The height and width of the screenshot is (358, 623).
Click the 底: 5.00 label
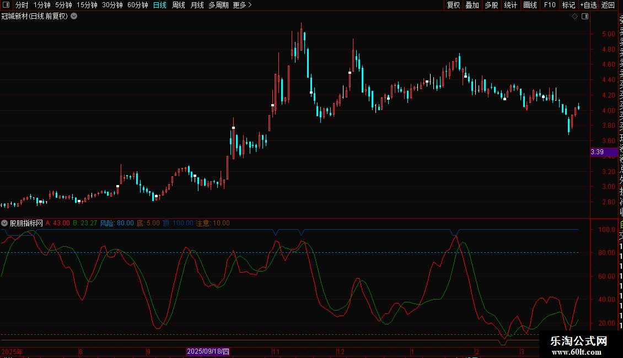click(x=148, y=223)
